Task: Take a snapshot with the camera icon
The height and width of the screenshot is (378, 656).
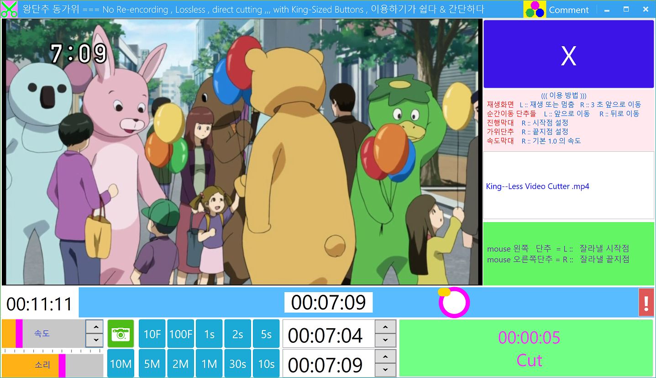Action: tap(121, 334)
